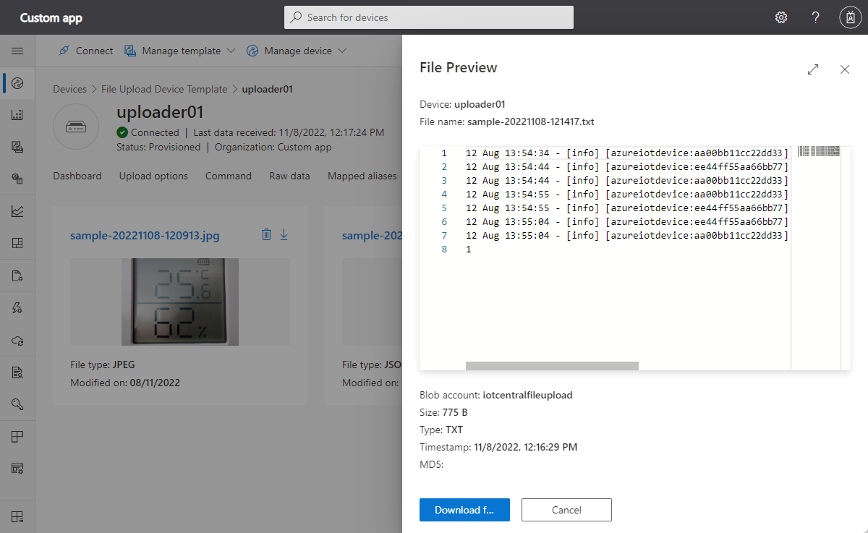Open Help via the question mark icon

815,17
